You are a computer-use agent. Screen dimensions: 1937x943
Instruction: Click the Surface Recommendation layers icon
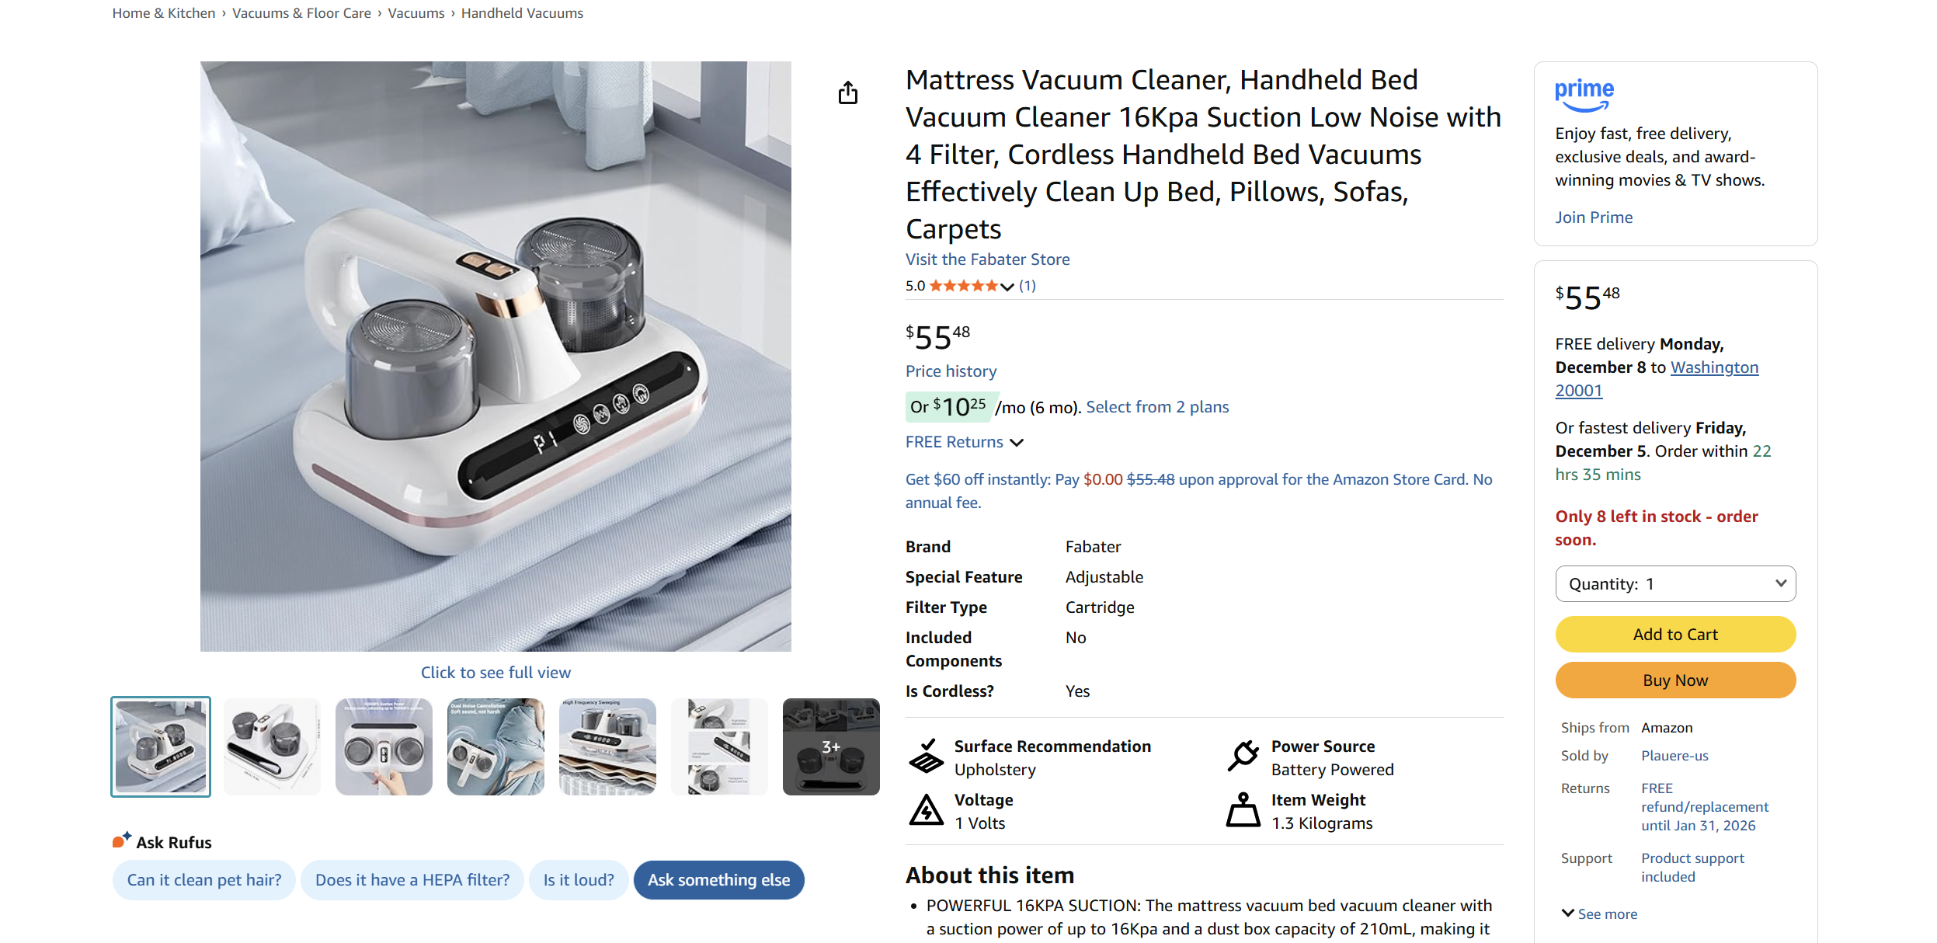click(926, 757)
